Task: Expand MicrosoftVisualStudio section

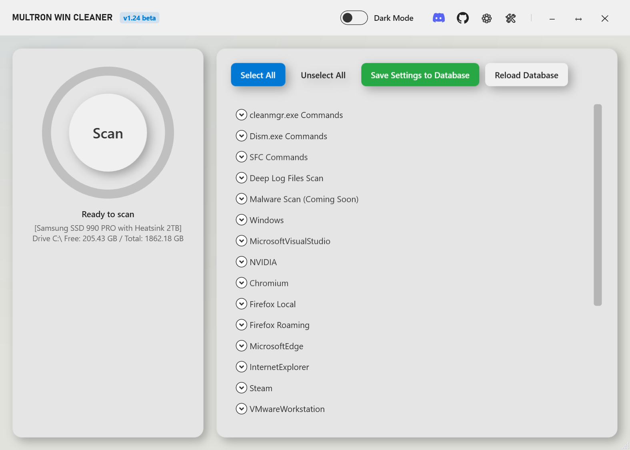Action: coord(241,241)
